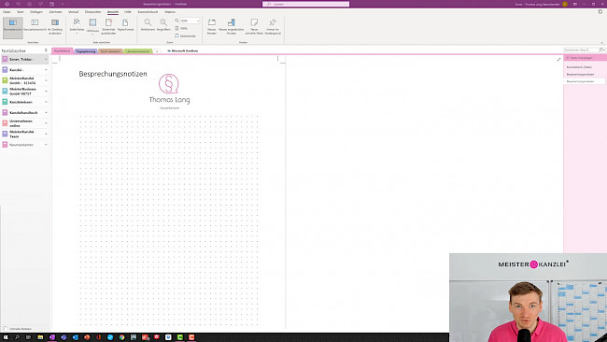This screenshot has width=607, height=342.
Task: Open the zoom percentage combo box
Action: click(190, 21)
